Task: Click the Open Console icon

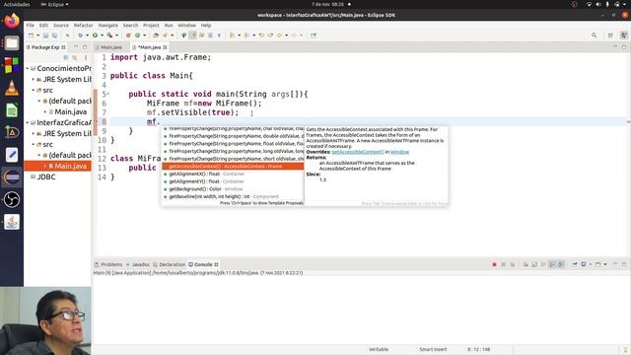Action: pos(598,264)
